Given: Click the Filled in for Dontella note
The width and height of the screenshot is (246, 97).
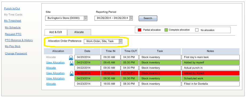Looking at the screenshot, I should tap(210, 84).
